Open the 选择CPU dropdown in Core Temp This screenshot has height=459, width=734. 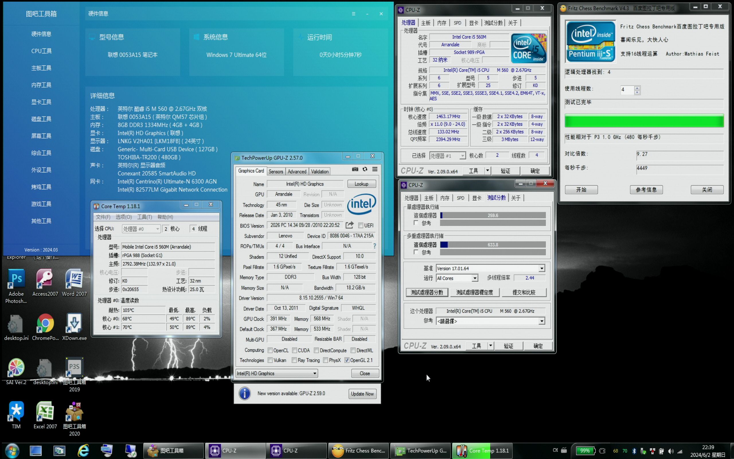pyautogui.click(x=157, y=229)
